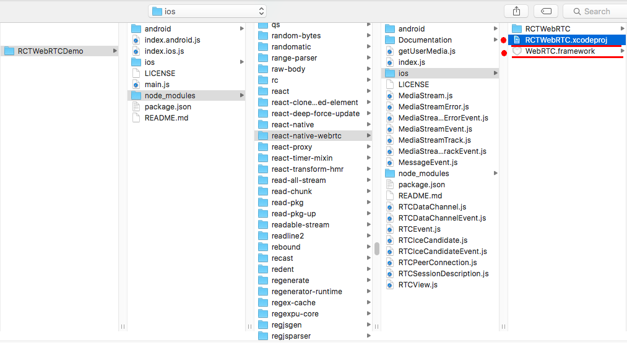
Task: Select MediaStream.js file icon
Action: [x=390, y=96]
